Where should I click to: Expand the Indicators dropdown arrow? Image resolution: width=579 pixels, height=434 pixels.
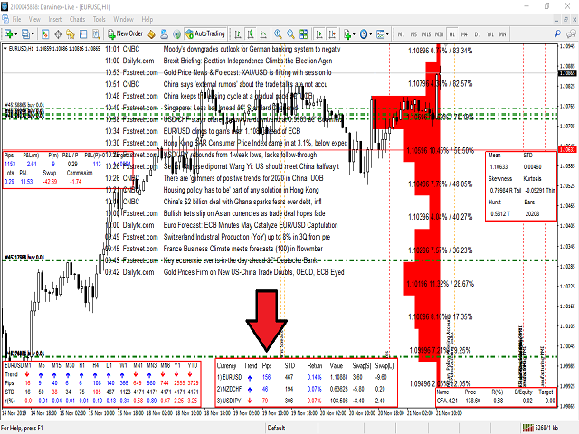[x=354, y=34]
